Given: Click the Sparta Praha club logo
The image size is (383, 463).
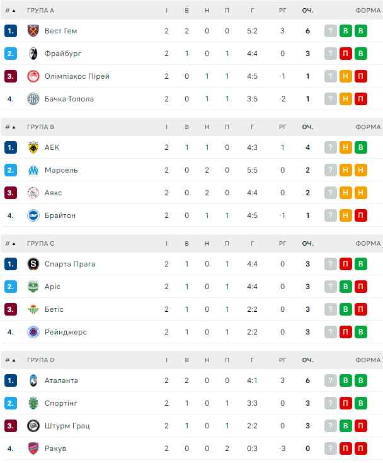Looking at the screenshot, I should coord(33,264).
